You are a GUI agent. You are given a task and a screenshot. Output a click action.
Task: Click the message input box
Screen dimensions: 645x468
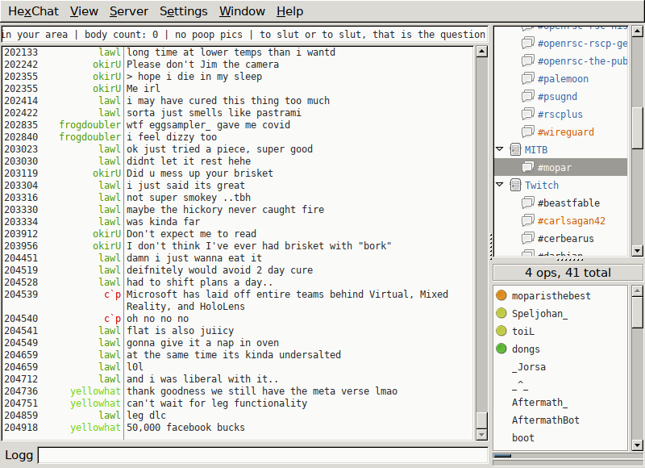pos(263,455)
